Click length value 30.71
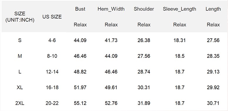 (213, 103)
